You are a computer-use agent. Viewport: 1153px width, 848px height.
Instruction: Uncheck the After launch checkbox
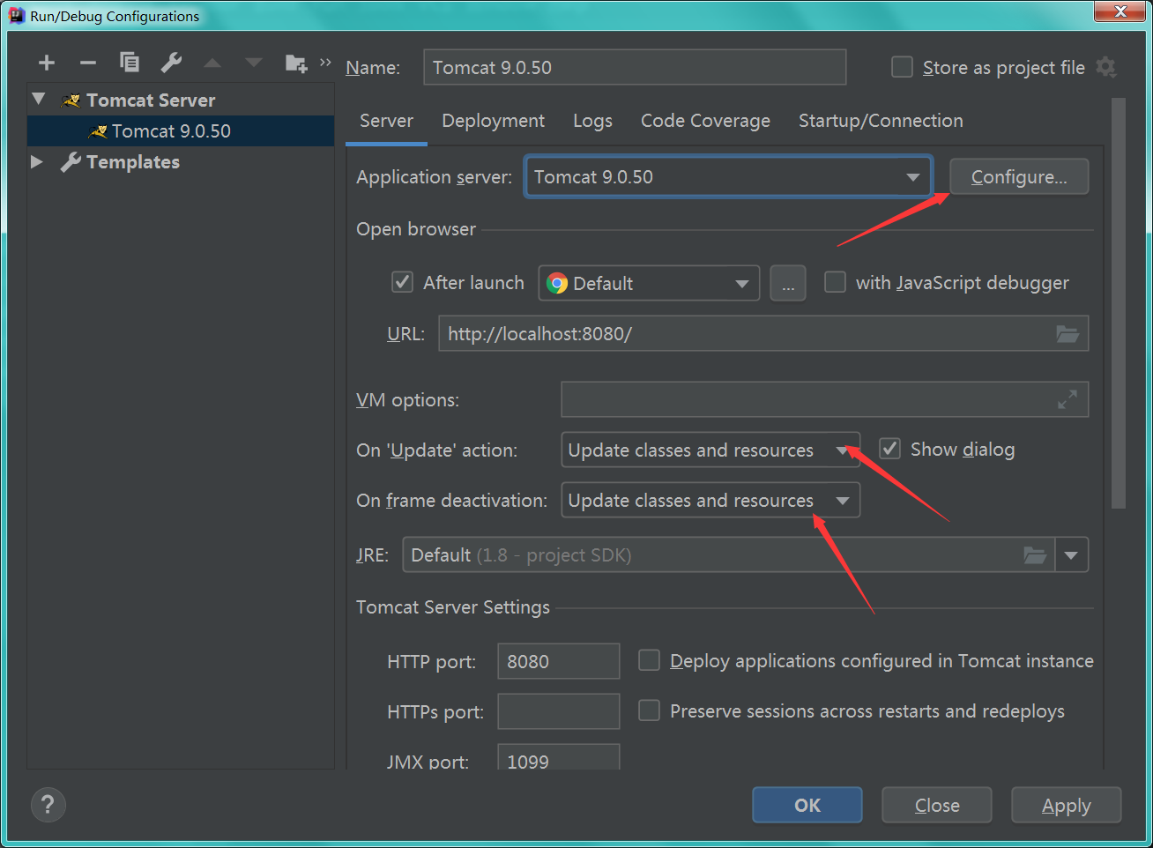point(402,282)
